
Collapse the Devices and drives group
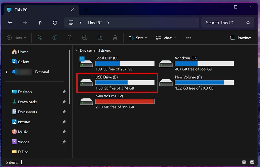click(x=77, y=50)
